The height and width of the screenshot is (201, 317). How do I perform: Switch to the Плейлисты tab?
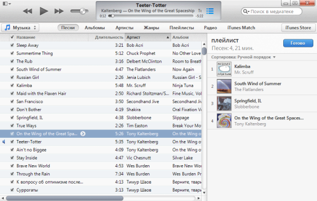coord(182,27)
